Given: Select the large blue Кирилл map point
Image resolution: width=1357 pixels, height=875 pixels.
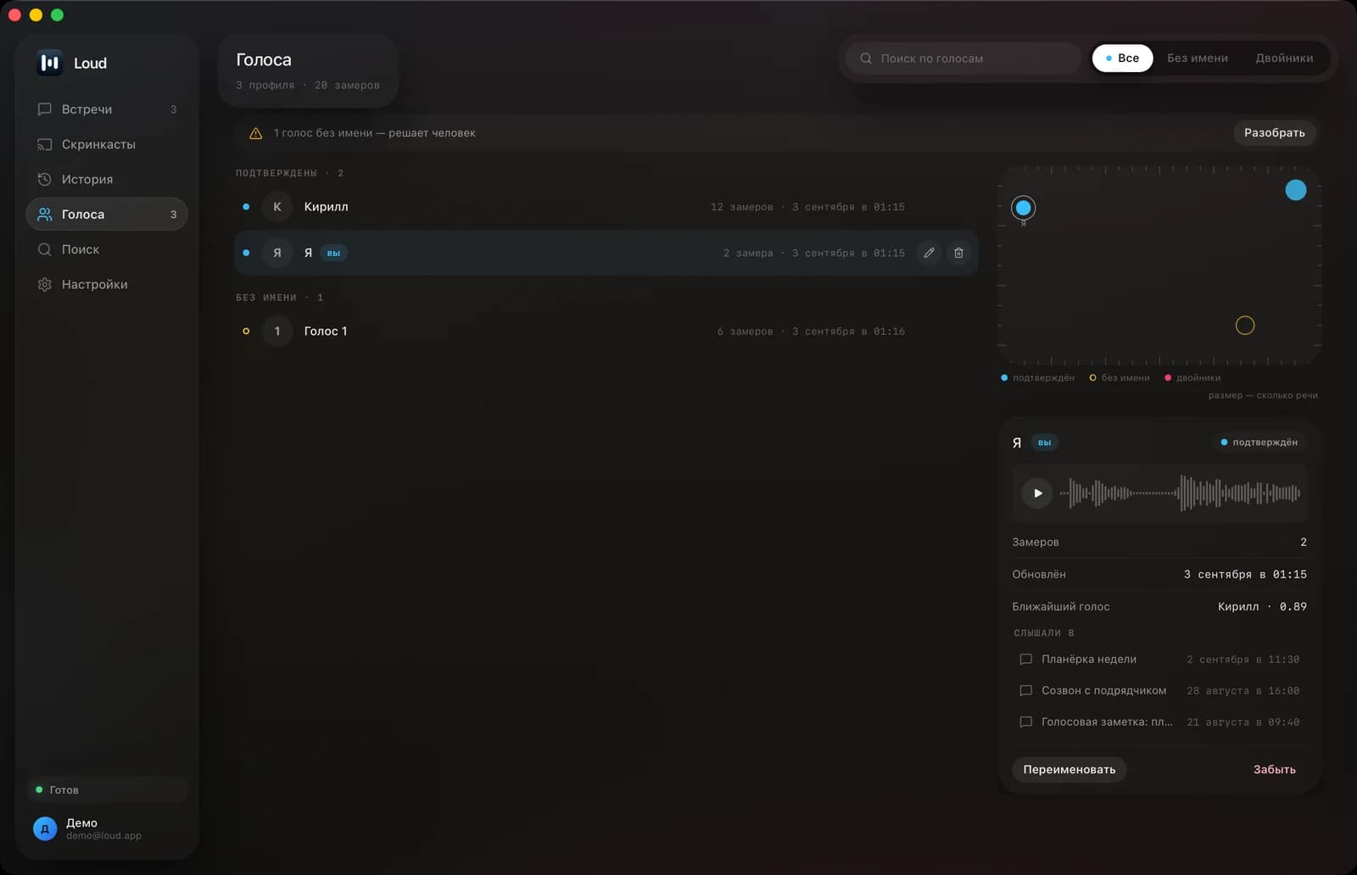Looking at the screenshot, I should [1296, 190].
